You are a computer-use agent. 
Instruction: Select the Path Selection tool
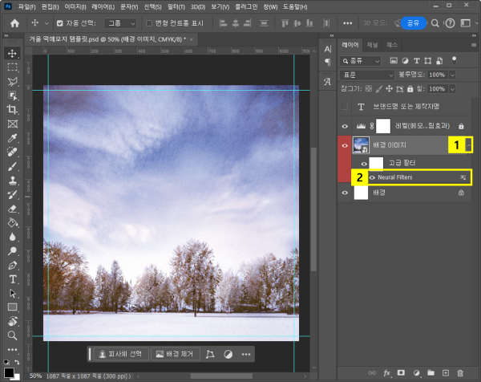pos(12,293)
